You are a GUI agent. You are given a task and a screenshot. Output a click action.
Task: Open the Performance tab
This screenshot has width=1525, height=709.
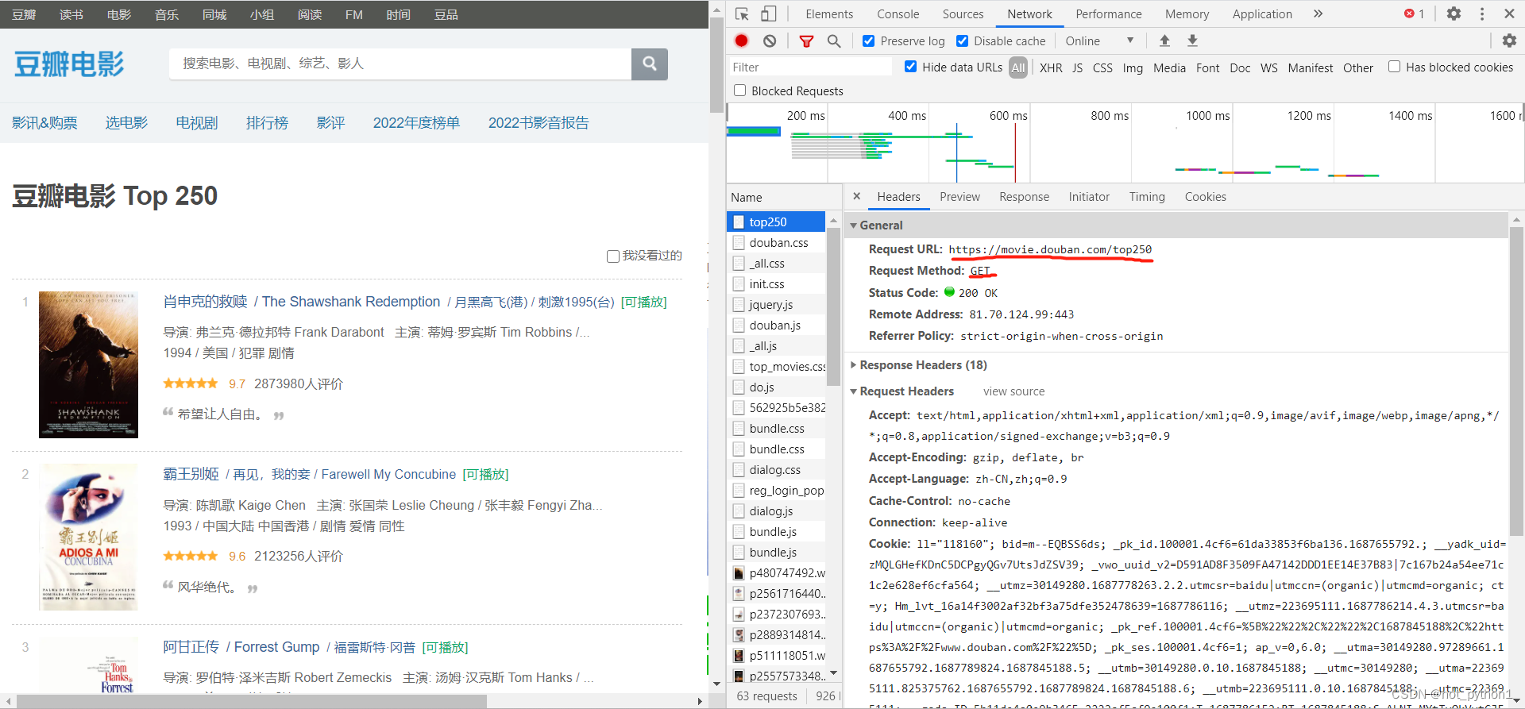[x=1109, y=13]
